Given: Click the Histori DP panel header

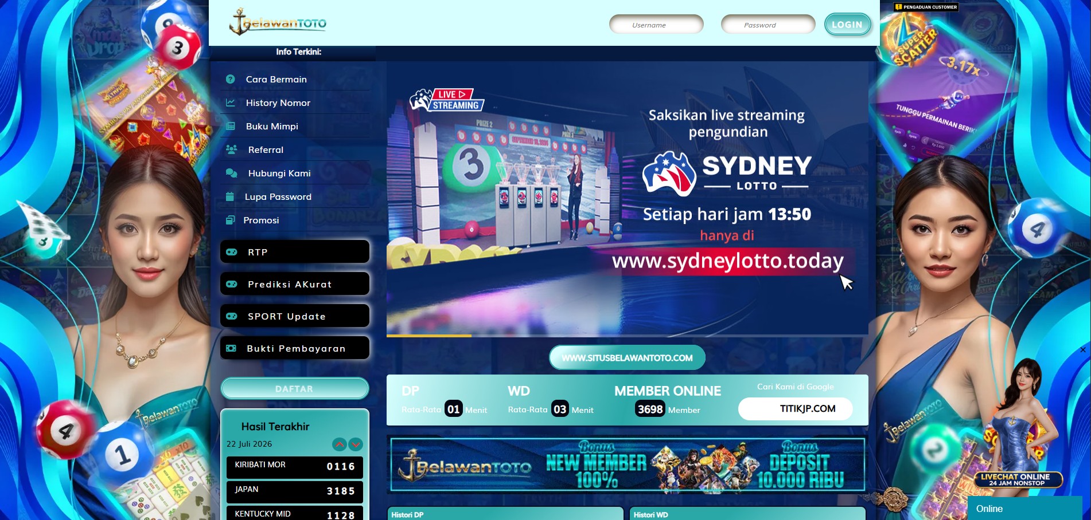Looking at the screenshot, I should 505,514.
